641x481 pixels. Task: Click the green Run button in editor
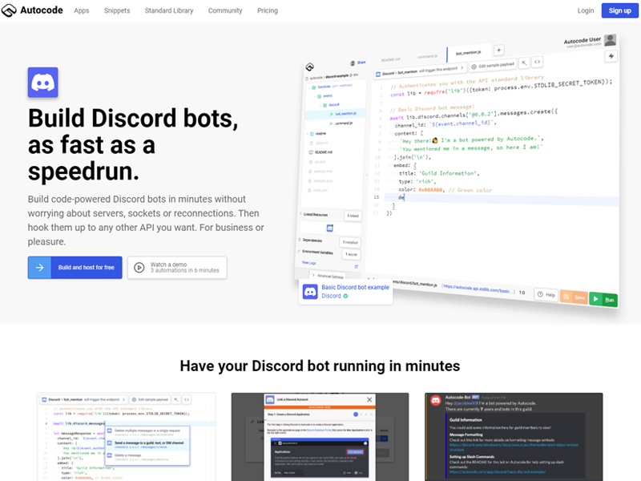click(604, 300)
